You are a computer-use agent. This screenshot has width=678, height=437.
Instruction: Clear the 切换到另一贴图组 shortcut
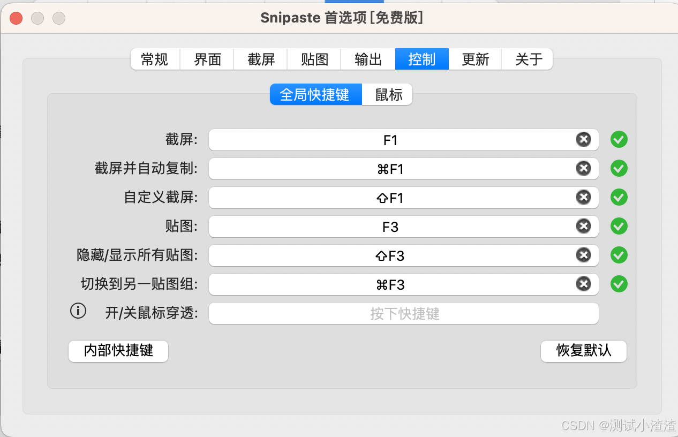coord(583,284)
